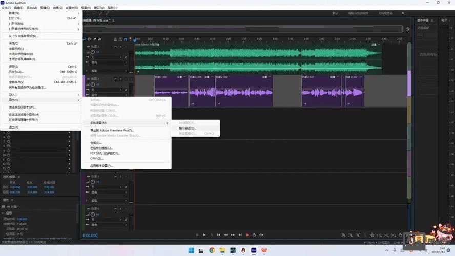Click track 1 volume knob
455x256 pixels.
(x=93, y=52)
